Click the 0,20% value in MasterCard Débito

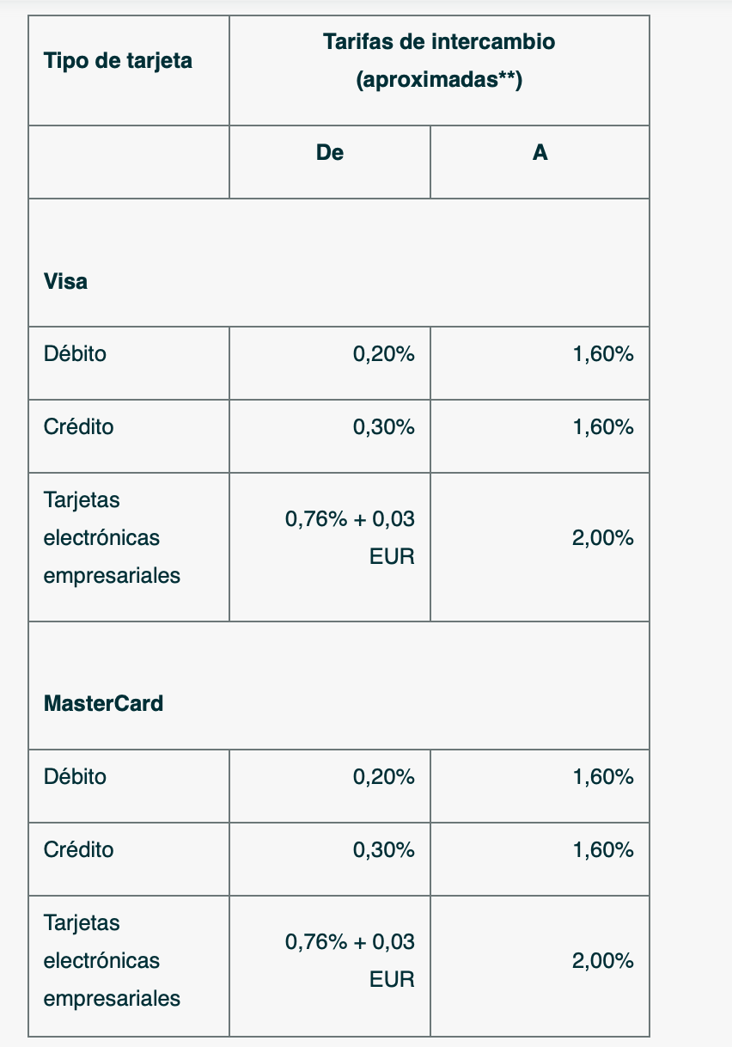[x=384, y=776]
